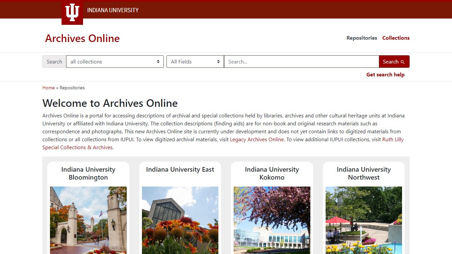Open the Collections nav item
452x254 pixels.
pos(396,38)
